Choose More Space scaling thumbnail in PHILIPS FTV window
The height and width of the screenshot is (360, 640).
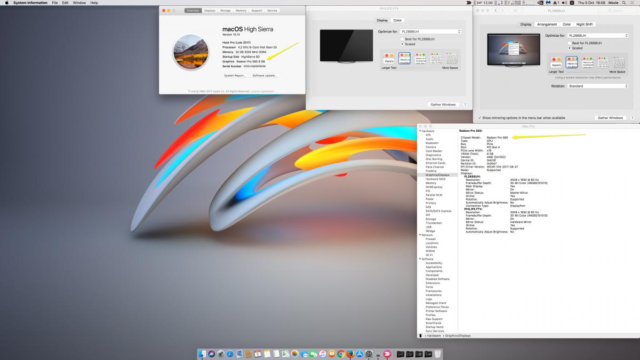click(x=452, y=59)
